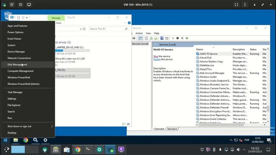Click the File Explorer help question icon
276x155 pixels.
point(129,23)
